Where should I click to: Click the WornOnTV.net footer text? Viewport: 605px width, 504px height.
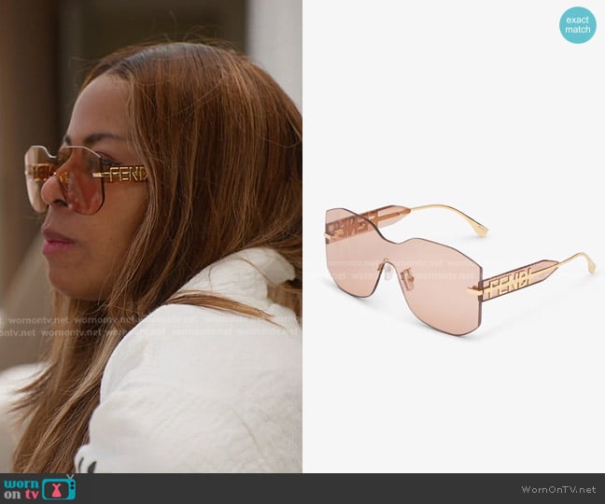tap(558, 489)
